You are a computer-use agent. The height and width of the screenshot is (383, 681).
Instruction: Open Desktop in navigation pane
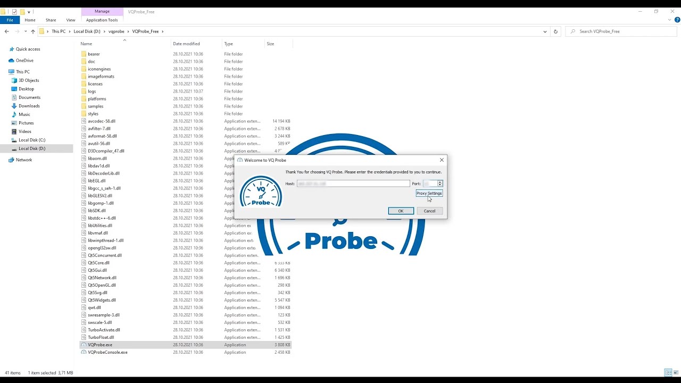pyautogui.click(x=26, y=89)
